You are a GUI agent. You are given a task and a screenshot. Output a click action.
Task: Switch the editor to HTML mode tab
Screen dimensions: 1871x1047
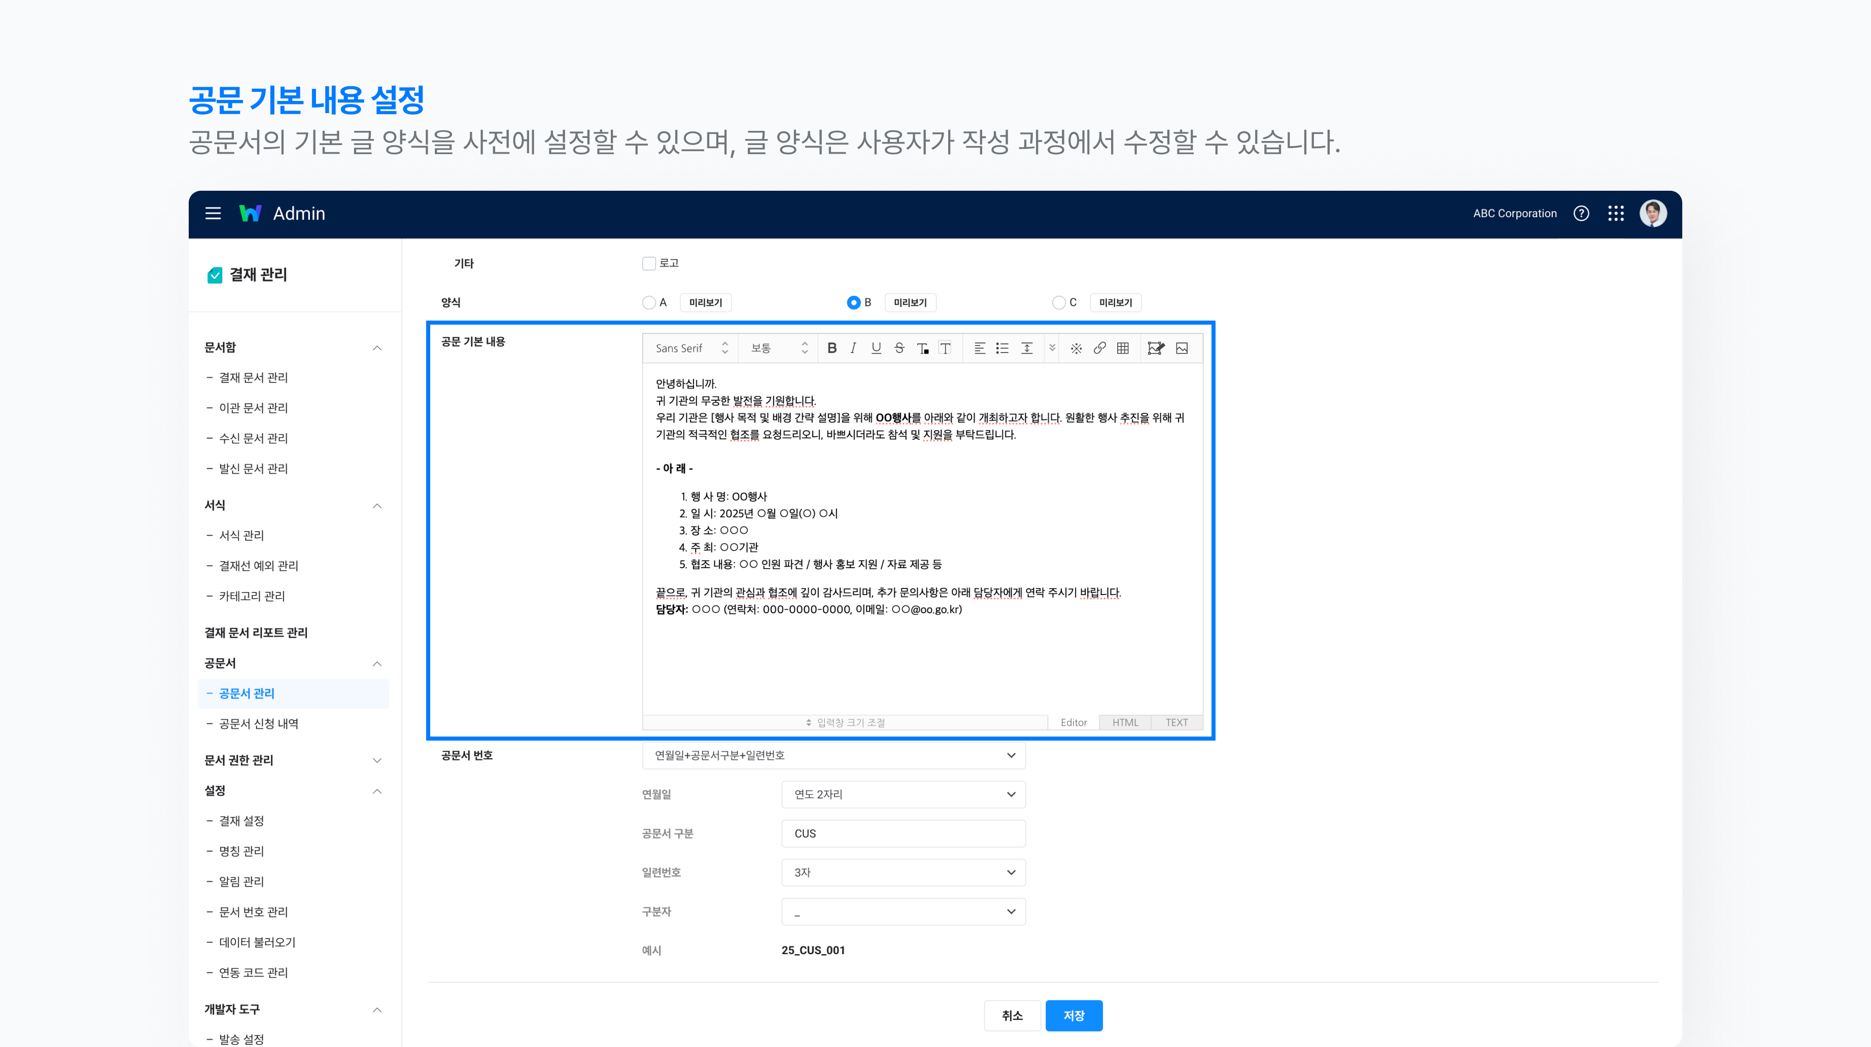pyautogui.click(x=1125, y=722)
